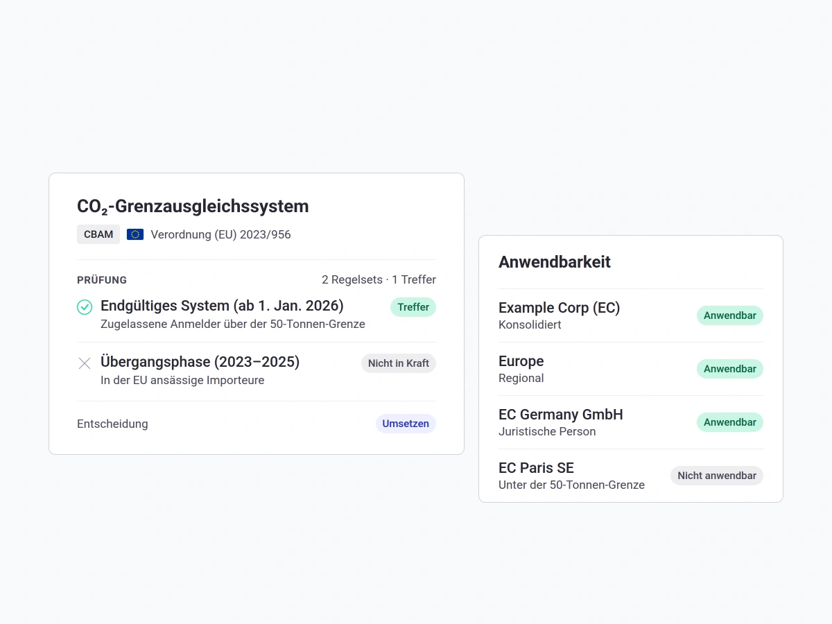The width and height of the screenshot is (832, 624).
Task: Click the Nicht in Kraft badge
Action: pyautogui.click(x=399, y=363)
